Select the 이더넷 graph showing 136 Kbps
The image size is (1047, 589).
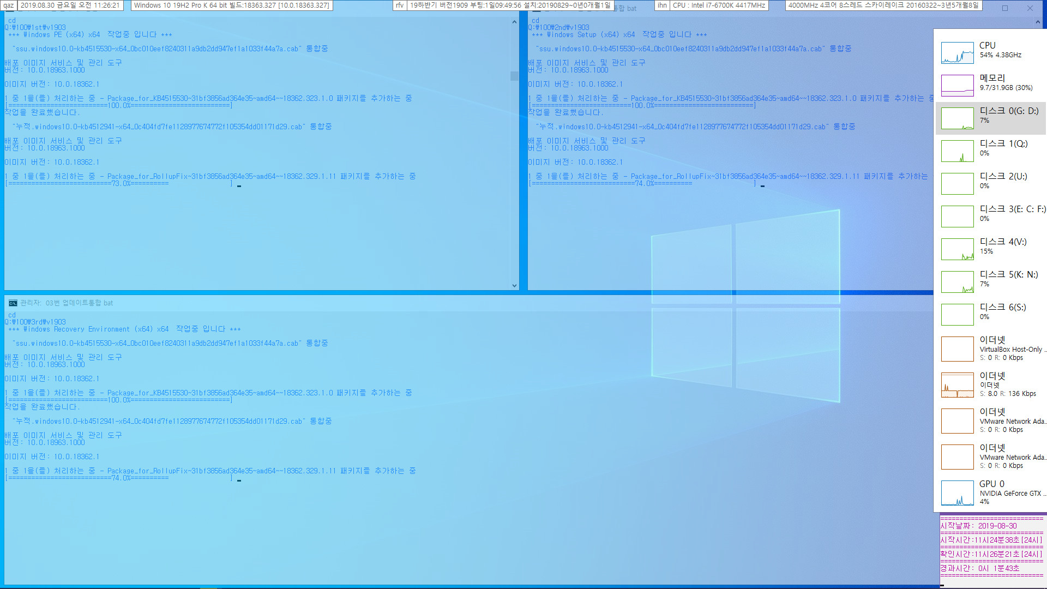pyautogui.click(x=957, y=385)
